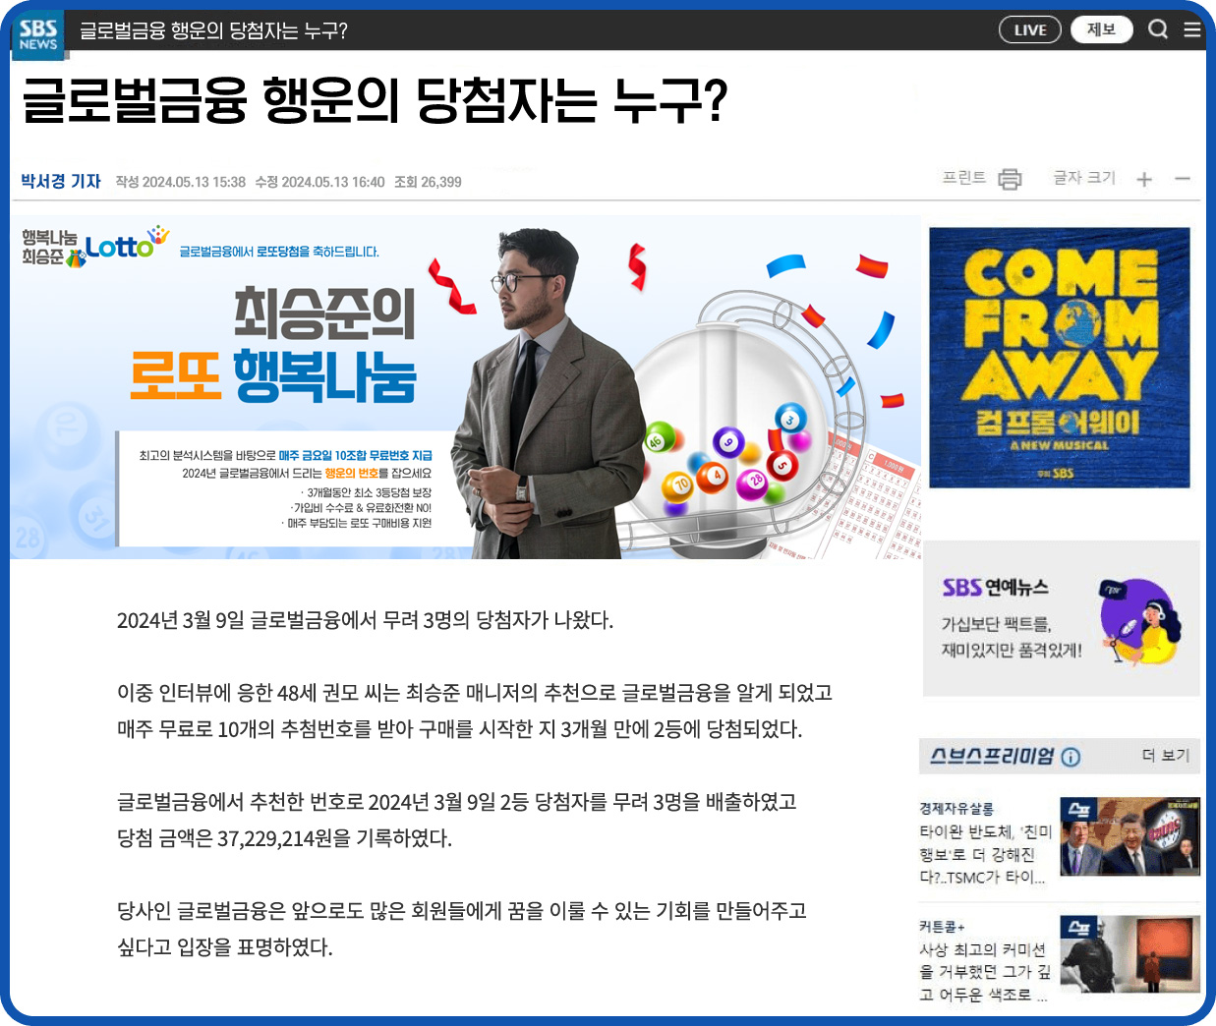Click the header title in the top bar
The height and width of the screenshot is (1026, 1216).
[x=213, y=30]
